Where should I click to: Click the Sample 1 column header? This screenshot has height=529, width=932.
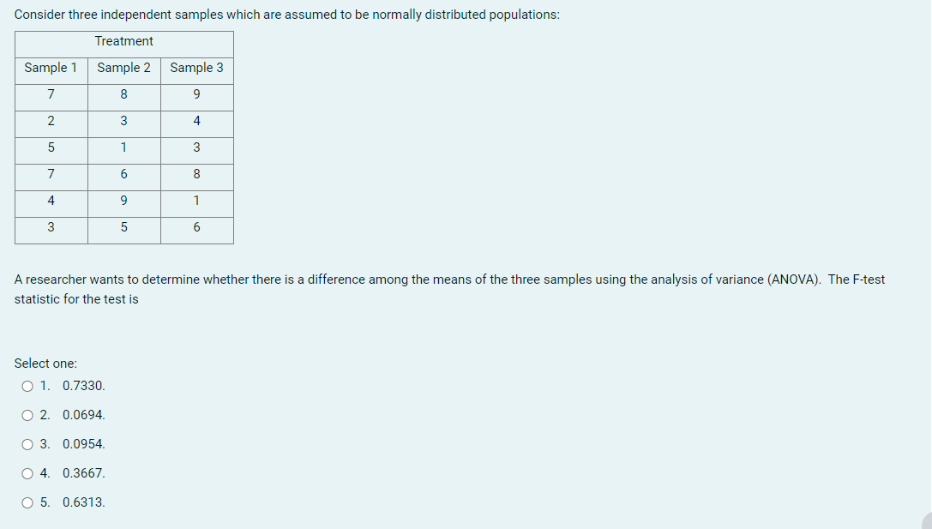[50, 68]
